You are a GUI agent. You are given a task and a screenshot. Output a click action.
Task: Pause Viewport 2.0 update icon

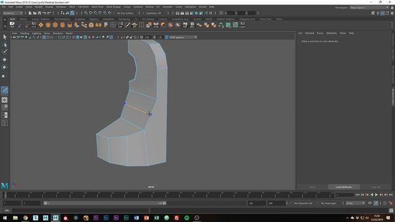pos(211,13)
